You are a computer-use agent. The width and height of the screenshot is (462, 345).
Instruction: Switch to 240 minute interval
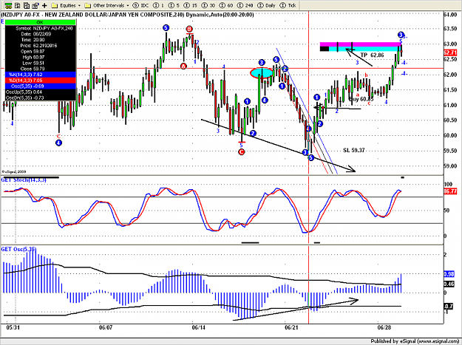[245, 5]
